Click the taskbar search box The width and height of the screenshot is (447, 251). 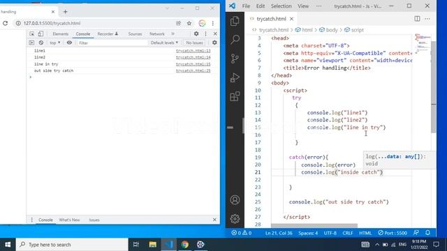tap(72, 245)
